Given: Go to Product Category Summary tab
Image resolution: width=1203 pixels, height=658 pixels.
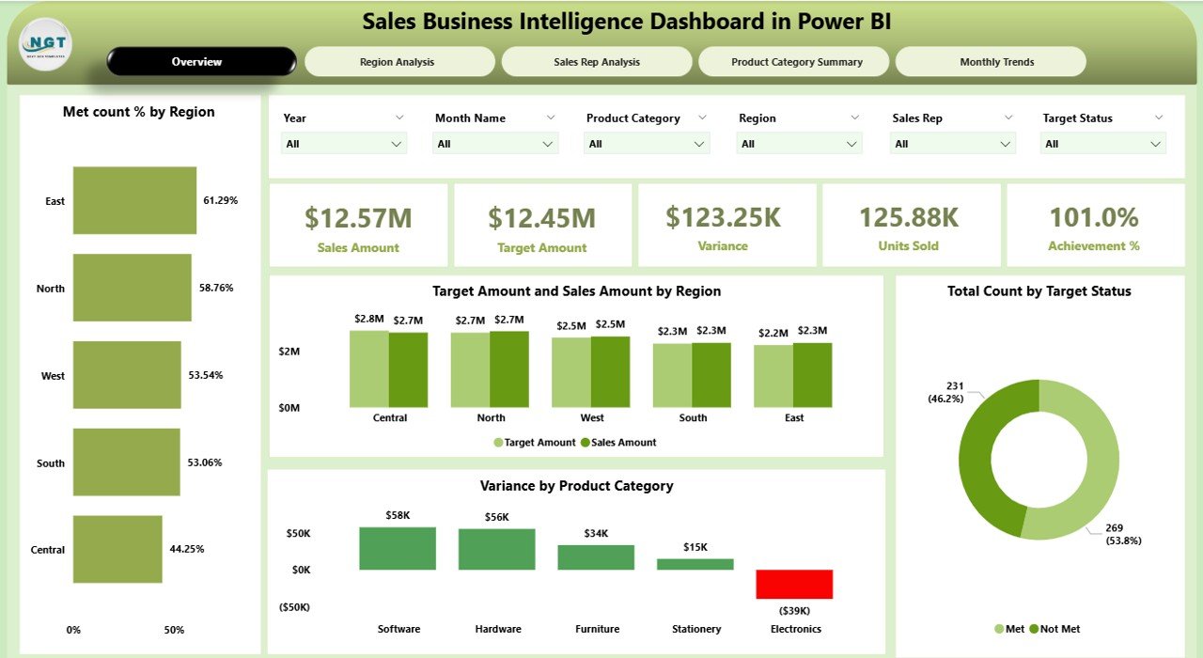Looking at the screenshot, I should (x=794, y=62).
